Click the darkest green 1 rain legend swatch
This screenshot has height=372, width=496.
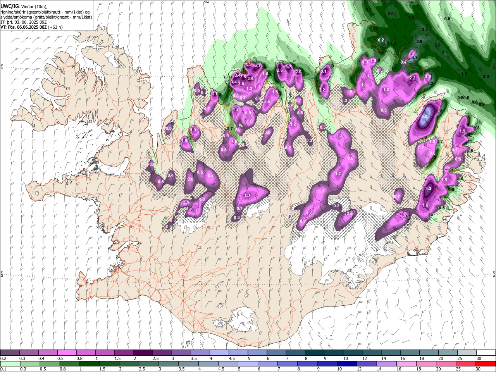point(89,363)
